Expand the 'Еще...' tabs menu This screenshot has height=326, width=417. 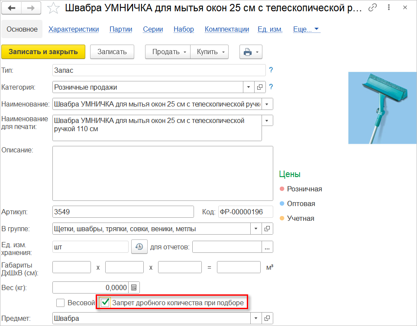[x=306, y=29]
